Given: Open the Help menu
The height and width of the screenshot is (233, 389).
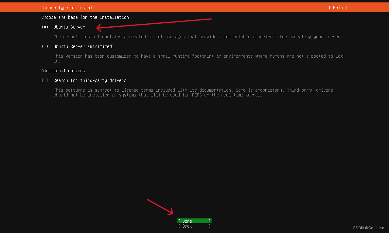Looking at the screenshot, I should point(338,7).
